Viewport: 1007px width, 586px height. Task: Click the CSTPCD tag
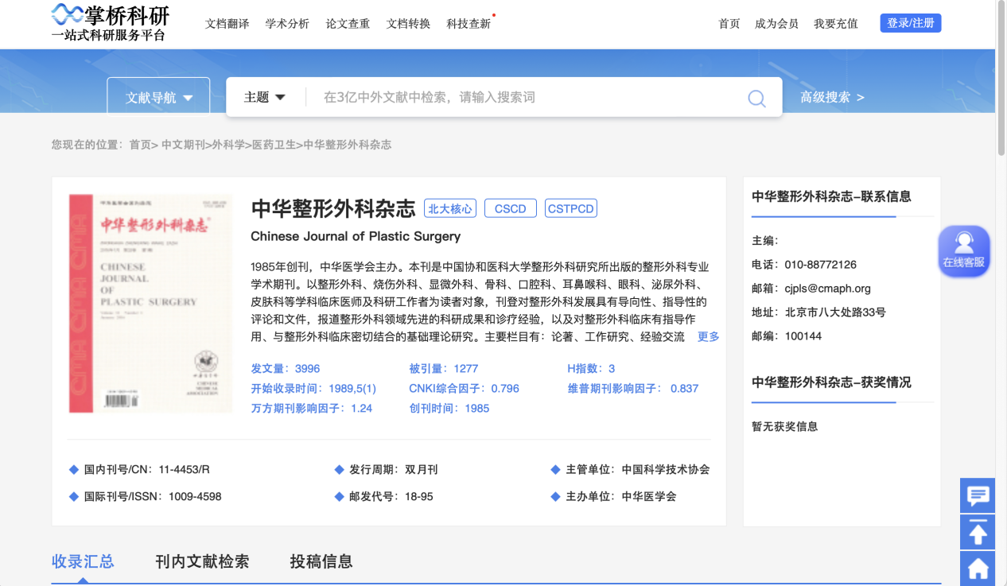[571, 209]
